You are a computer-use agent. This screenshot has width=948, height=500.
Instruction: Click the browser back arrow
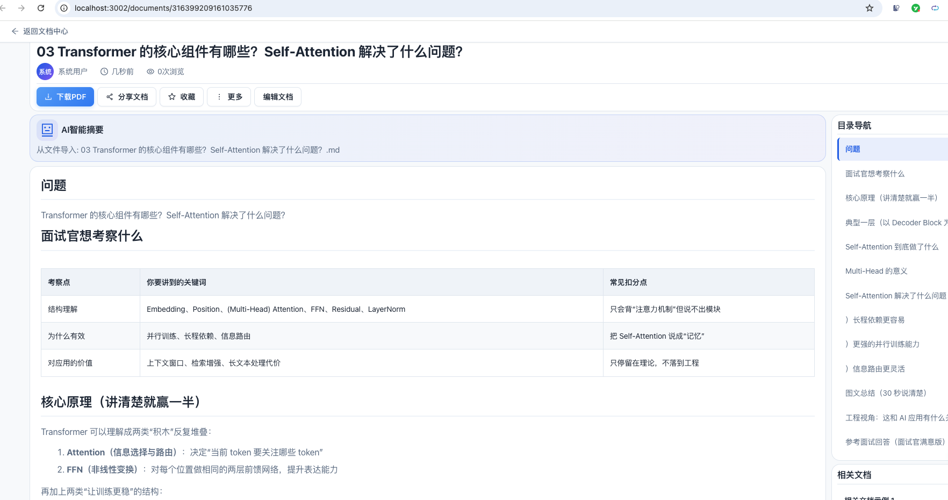(x=3, y=8)
